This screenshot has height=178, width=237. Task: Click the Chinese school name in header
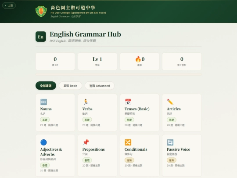pyautogui.click(x=73, y=7)
